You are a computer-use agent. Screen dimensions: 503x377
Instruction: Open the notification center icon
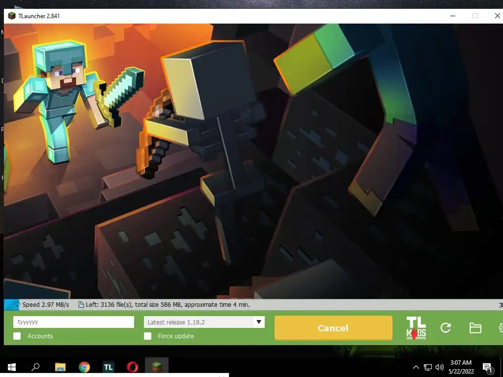[x=488, y=368]
